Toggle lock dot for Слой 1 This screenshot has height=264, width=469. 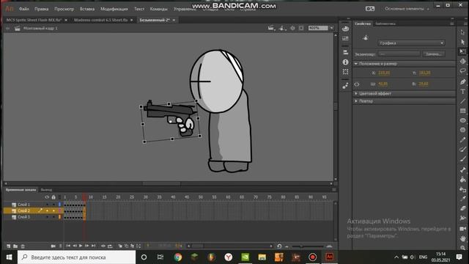point(53,205)
